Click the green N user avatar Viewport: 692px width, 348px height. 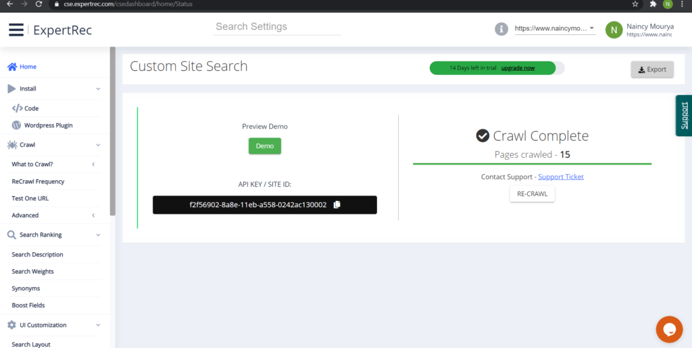[614, 30]
